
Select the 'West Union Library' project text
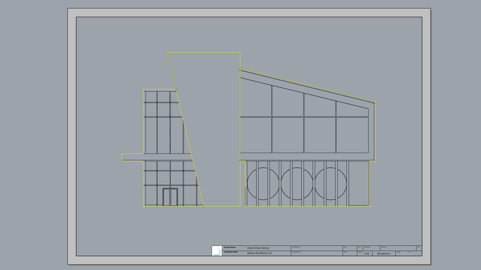258,248
